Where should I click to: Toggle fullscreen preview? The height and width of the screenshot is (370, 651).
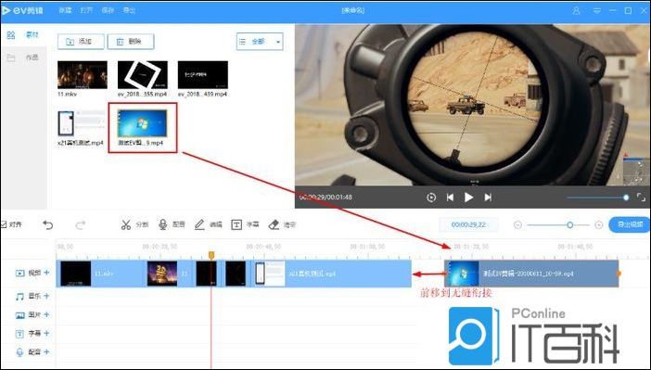tap(641, 198)
